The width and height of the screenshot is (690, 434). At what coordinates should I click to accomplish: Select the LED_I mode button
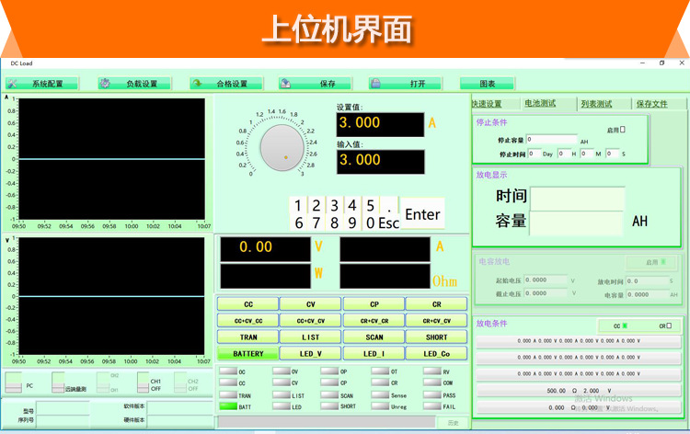pyautogui.click(x=374, y=353)
